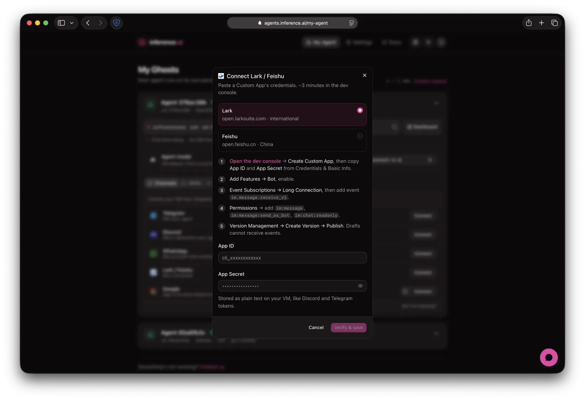
Task: Click the address bar URL
Action: tap(296, 23)
